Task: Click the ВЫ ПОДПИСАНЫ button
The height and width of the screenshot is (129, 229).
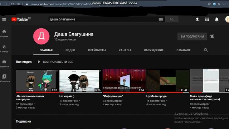Action: coord(192,37)
